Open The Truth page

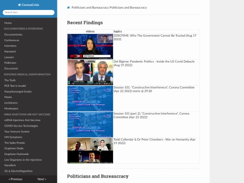(10, 80)
